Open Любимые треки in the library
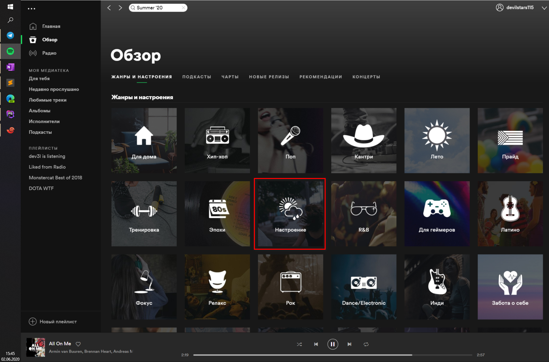The width and height of the screenshot is (549, 362). click(x=48, y=100)
